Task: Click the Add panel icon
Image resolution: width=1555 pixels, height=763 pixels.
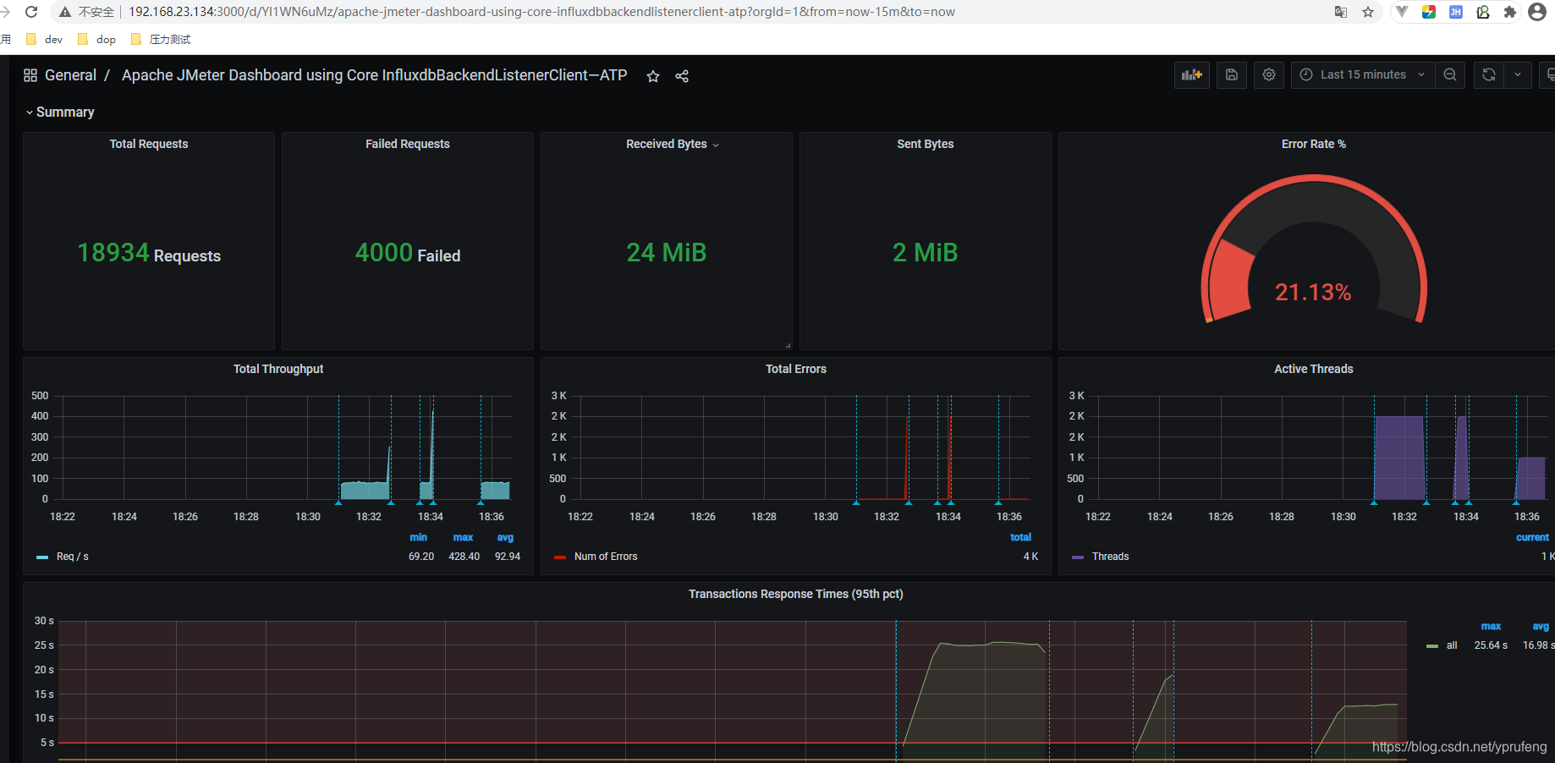Action: pos(1192,75)
